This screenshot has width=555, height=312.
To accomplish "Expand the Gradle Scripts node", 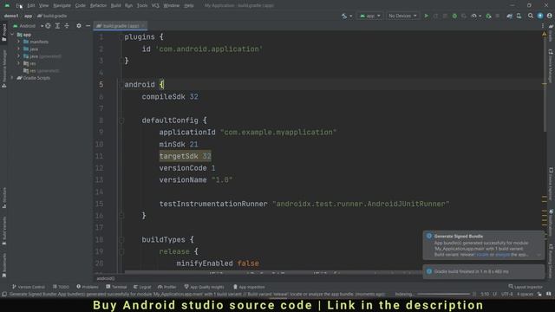I will (x=12, y=78).
